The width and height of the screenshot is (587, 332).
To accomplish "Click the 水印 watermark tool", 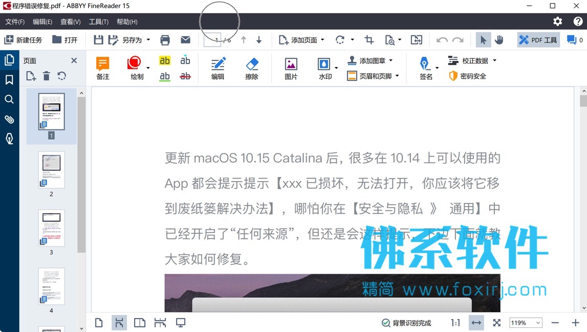I will 324,68.
